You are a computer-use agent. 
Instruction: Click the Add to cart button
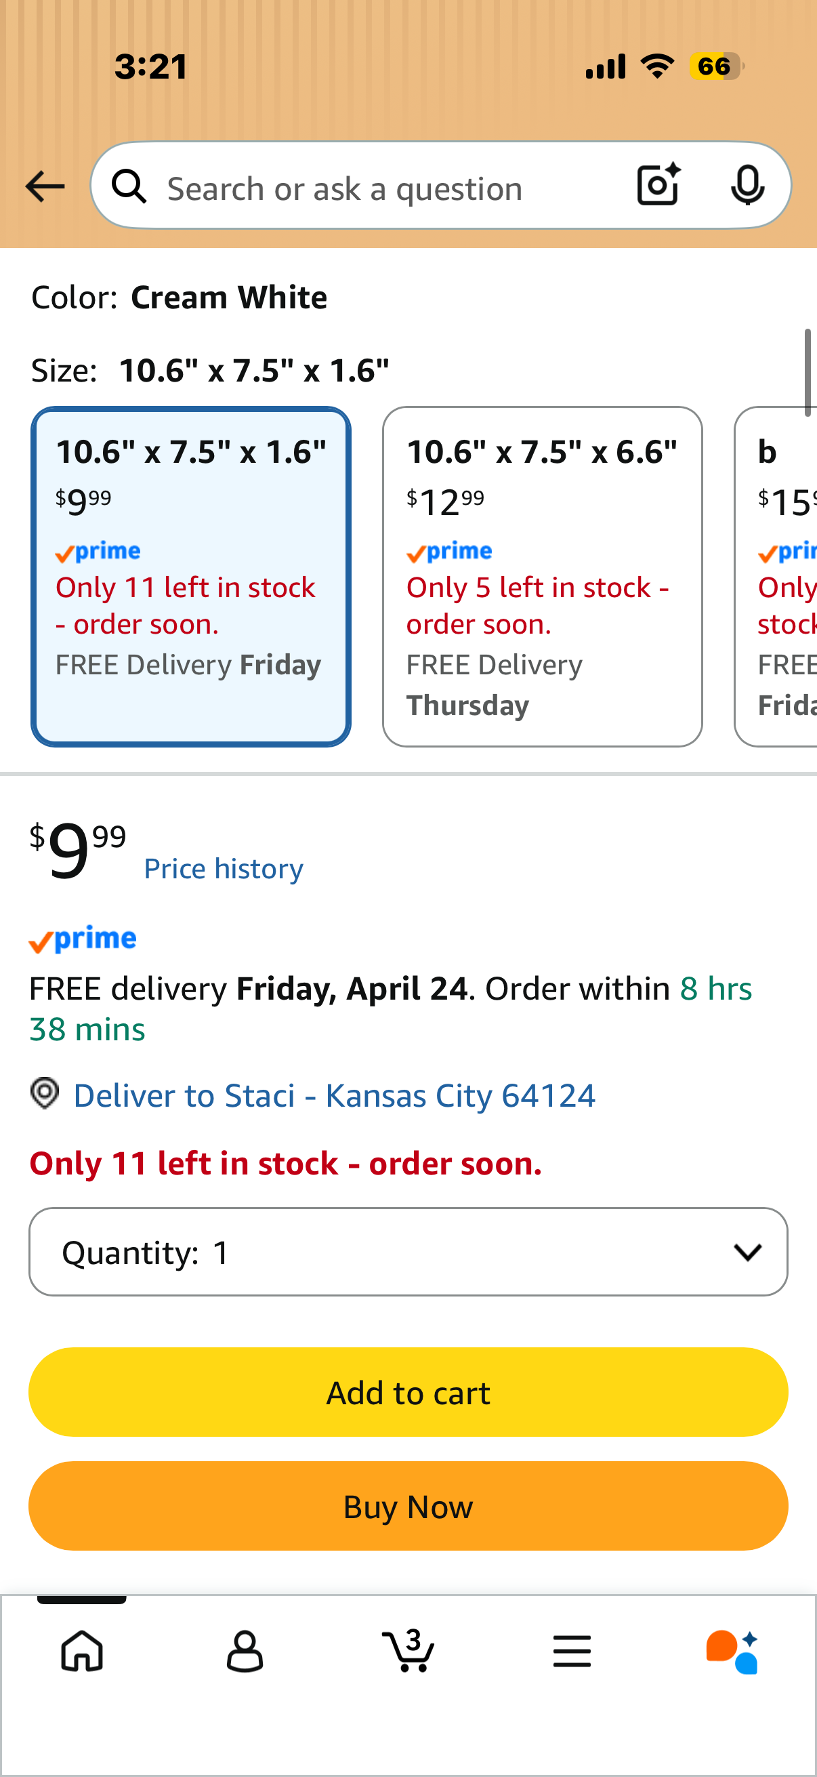pos(408,1392)
